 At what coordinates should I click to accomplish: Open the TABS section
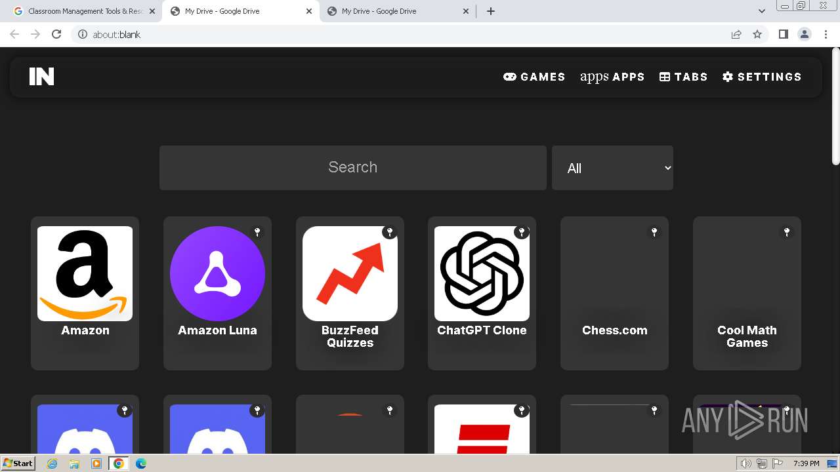[x=683, y=77]
